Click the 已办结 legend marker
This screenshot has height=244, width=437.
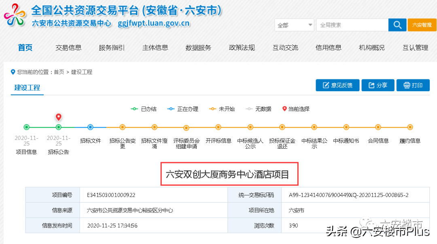[134, 109]
